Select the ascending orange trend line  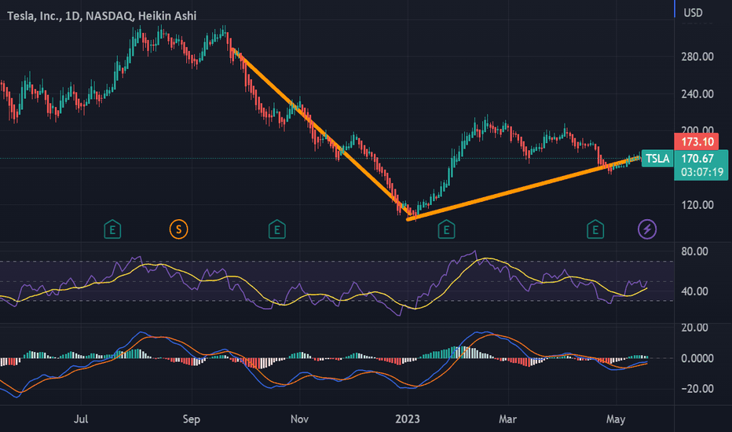[x=523, y=188]
